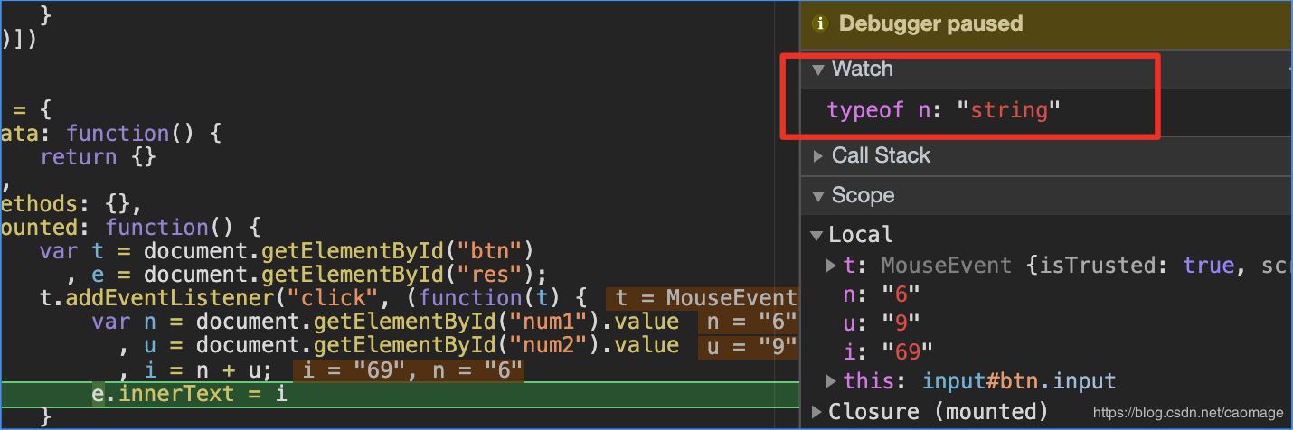The height and width of the screenshot is (430, 1293).
Task: Select local variable i value "69"
Action: pyautogui.click(x=906, y=351)
